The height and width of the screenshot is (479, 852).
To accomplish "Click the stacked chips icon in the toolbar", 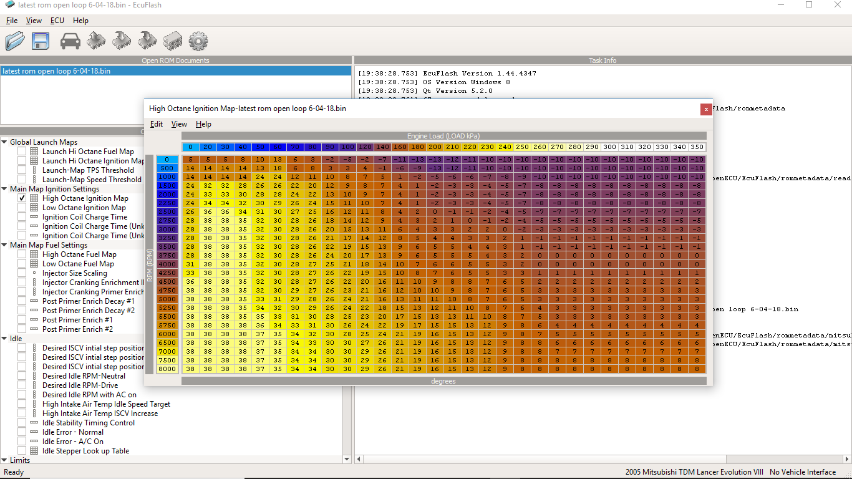I will 172,41.
